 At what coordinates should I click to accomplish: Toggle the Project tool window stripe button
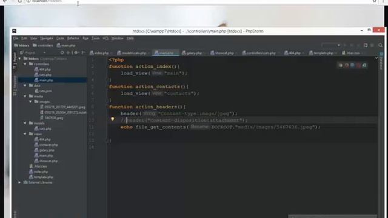(x=15, y=61)
